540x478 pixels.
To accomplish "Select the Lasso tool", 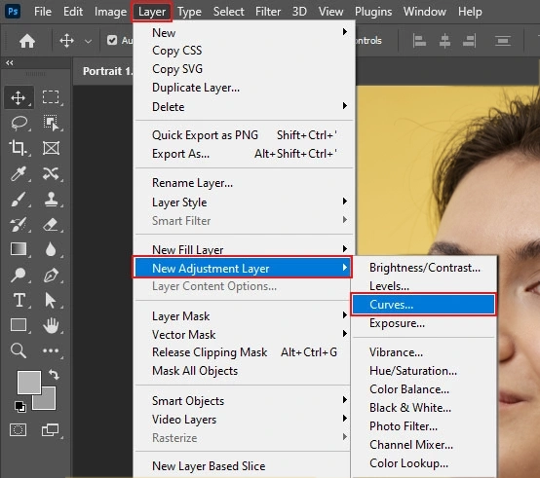I will [x=19, y=123].
